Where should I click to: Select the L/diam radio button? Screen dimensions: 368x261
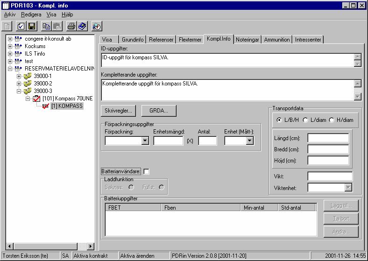305,120
